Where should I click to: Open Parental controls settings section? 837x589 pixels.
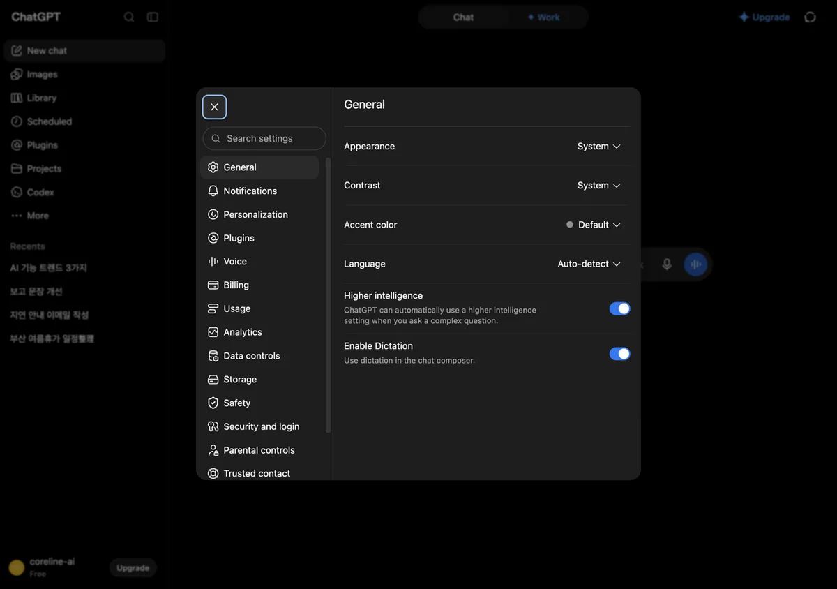click(x=259, y=450)
